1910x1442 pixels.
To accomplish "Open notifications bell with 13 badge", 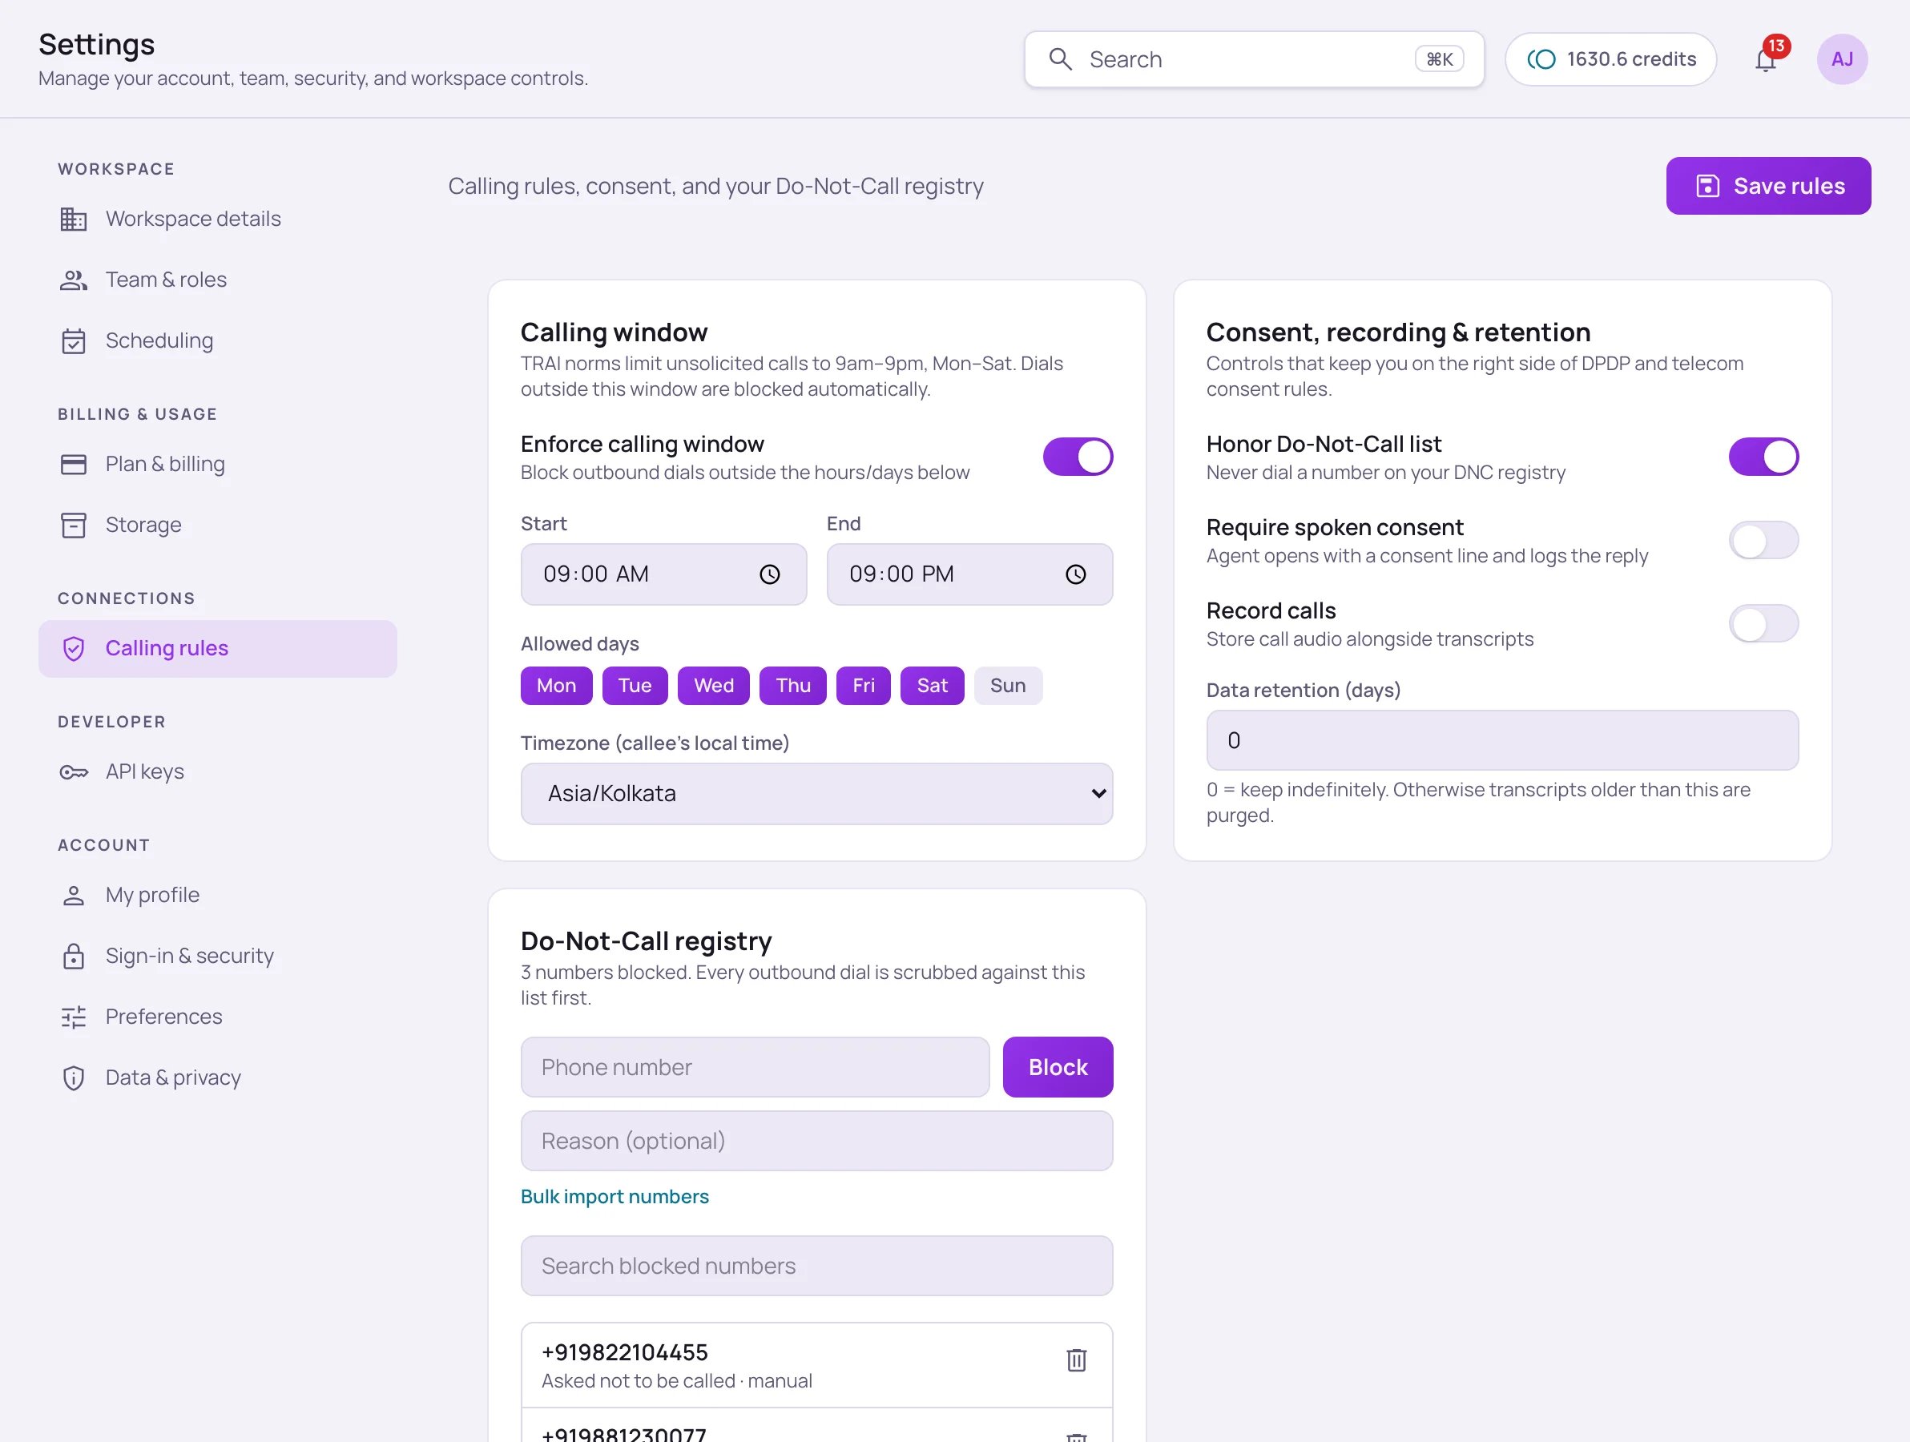I will (x=1766, y=58).
